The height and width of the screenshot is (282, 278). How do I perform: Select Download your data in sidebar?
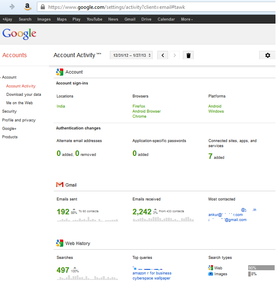23,95
